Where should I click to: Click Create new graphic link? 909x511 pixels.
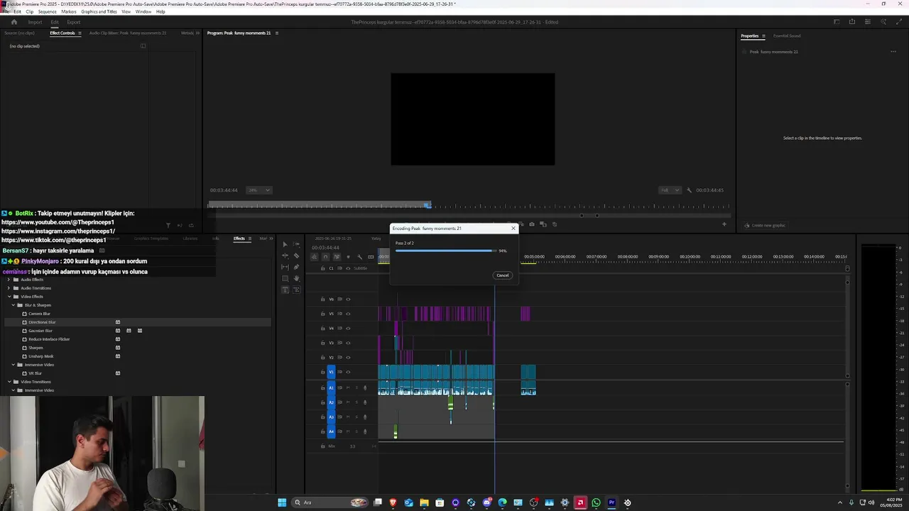768,226
